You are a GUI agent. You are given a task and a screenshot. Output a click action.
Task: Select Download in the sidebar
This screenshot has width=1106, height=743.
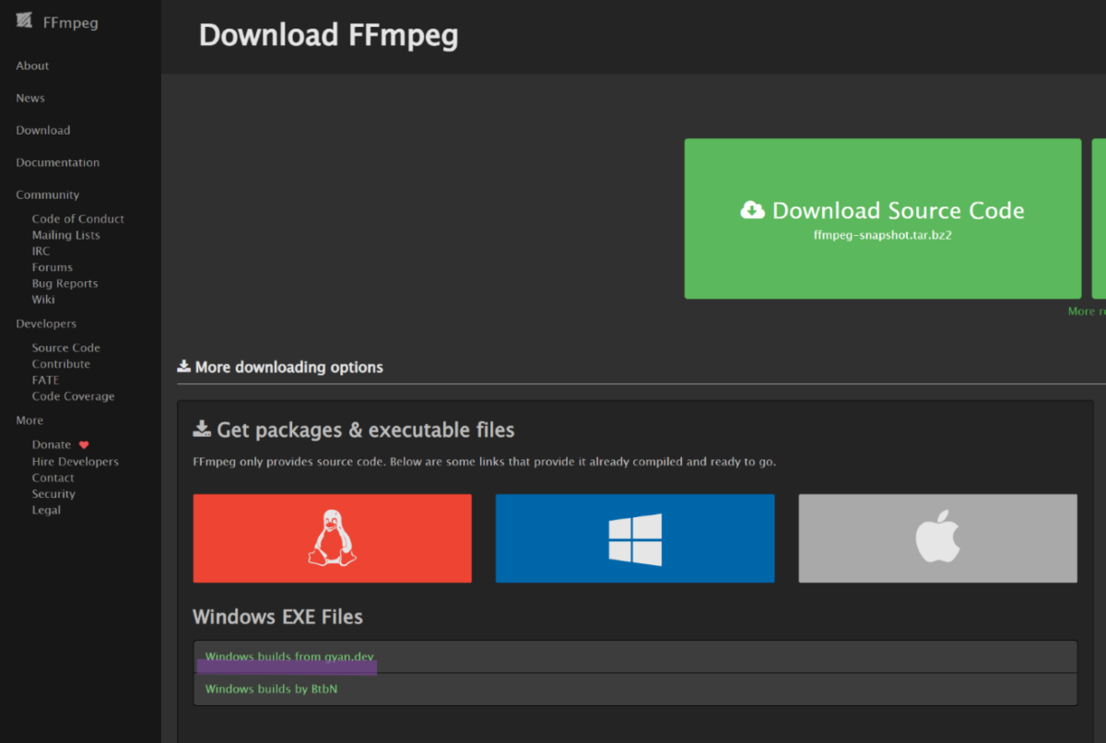(x=43, y=130)
